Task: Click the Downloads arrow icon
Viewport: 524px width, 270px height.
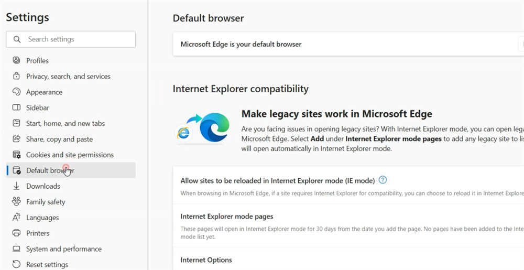Action: (x=16, y=186)
